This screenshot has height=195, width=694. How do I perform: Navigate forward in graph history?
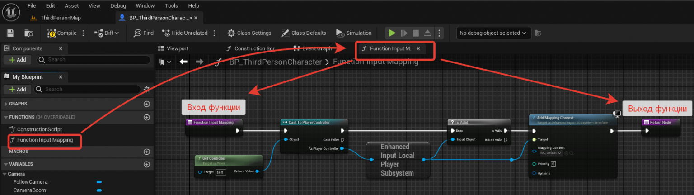tap(199, 62)
